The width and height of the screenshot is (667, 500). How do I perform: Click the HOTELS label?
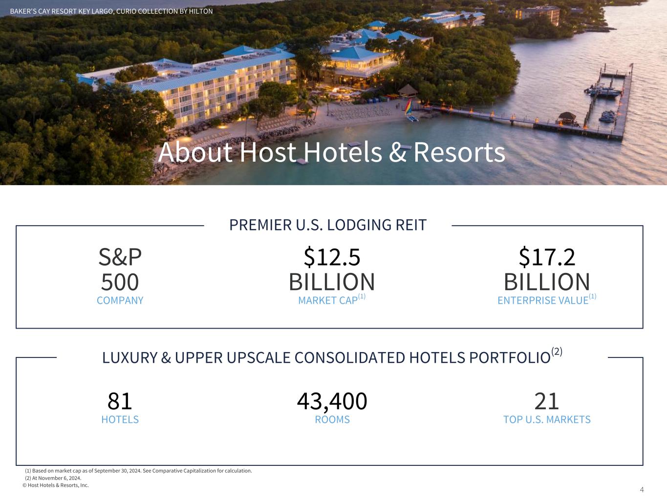coord(120,419)
